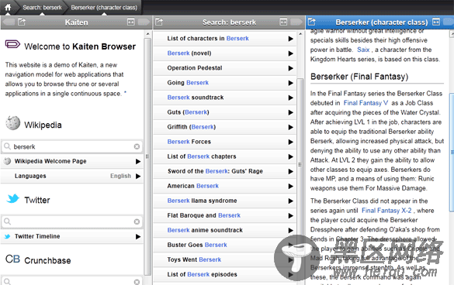Click scroll up arrow in Search panel

300,34
